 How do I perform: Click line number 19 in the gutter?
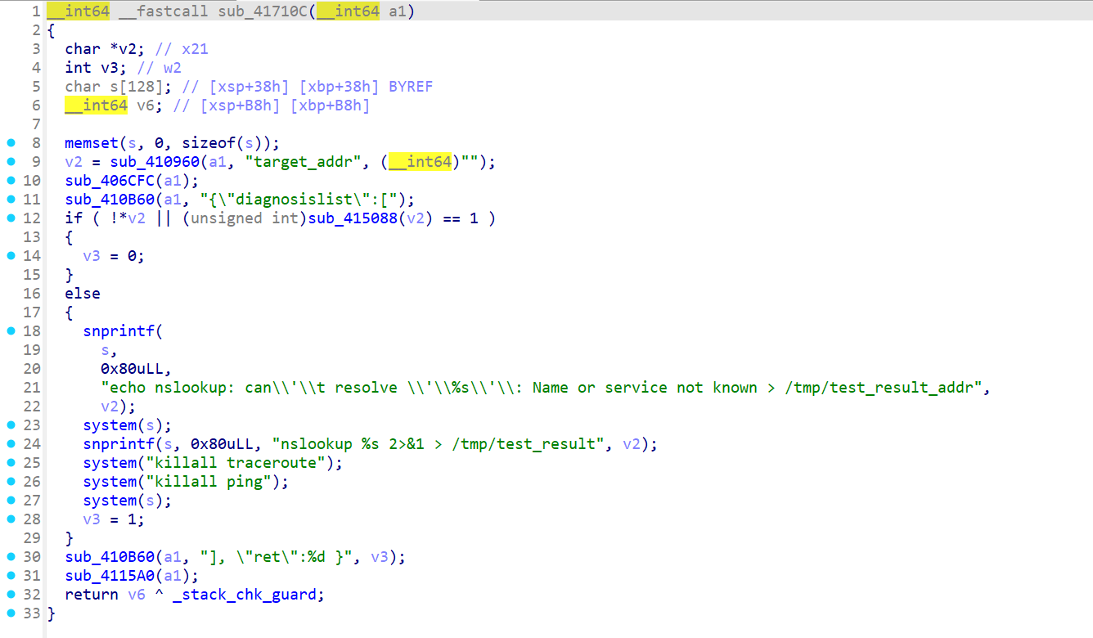(x=31, y=350)
